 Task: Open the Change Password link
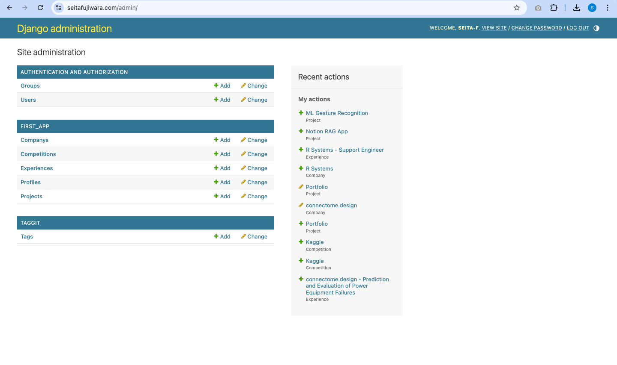click(536, 28)
